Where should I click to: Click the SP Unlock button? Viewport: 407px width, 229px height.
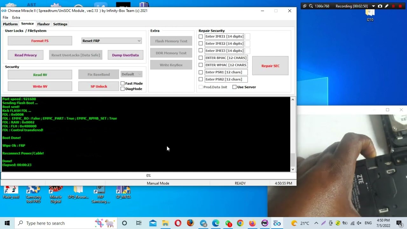pos(99,87)
